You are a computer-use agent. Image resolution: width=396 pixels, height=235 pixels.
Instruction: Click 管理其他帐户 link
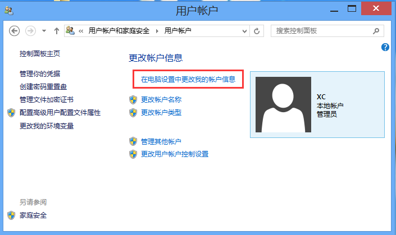pyautogui.click(x=161, y=141)
